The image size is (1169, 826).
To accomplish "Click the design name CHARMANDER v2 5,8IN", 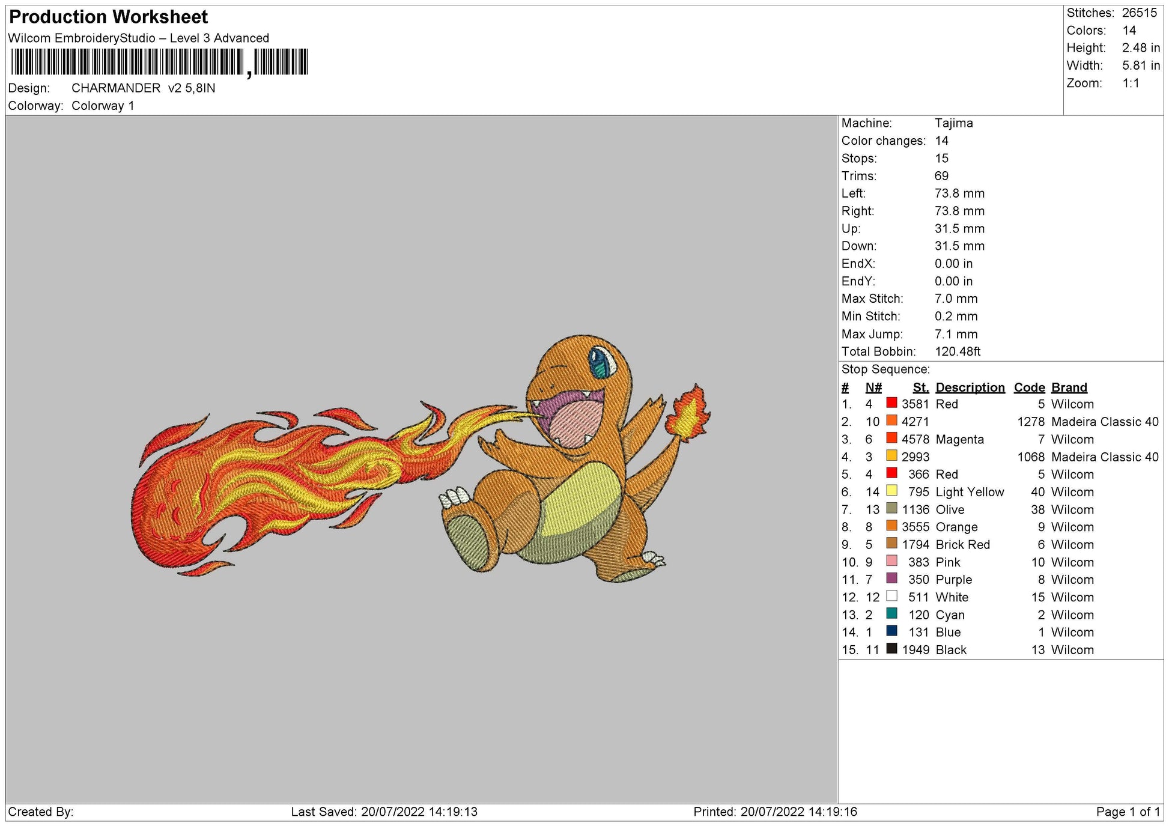I will pos(142,87).
